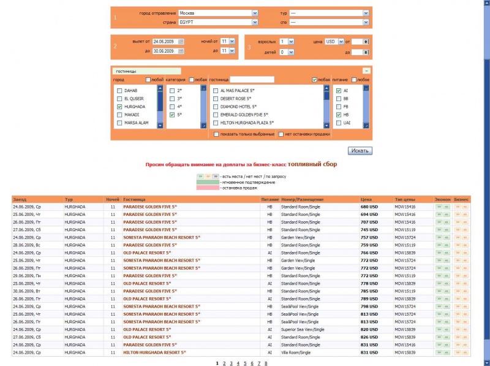Enable 'показать только выбранные' checkbox
Screen dimensions: 490x366
(x=216, y=134)
